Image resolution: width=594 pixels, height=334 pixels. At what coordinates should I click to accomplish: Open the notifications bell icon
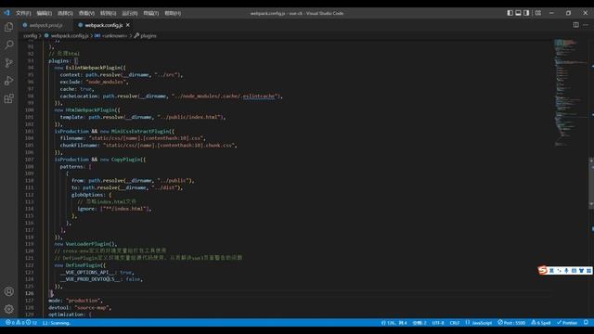click(x=586, y=323)
